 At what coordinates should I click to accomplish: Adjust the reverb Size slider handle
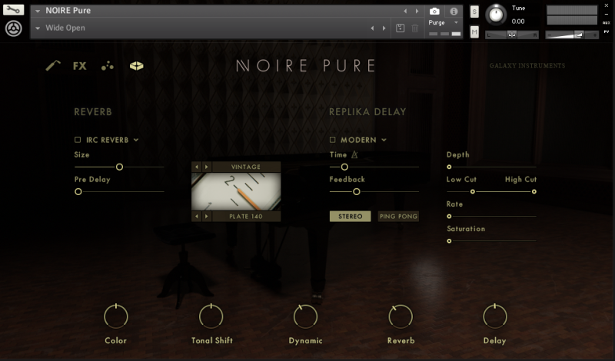120,167
